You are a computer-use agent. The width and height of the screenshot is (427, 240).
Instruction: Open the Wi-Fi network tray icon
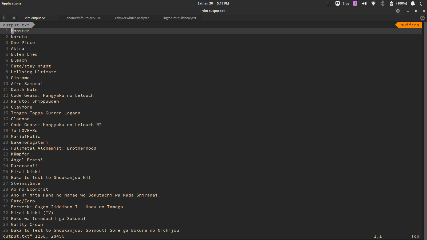pos(373,3)
